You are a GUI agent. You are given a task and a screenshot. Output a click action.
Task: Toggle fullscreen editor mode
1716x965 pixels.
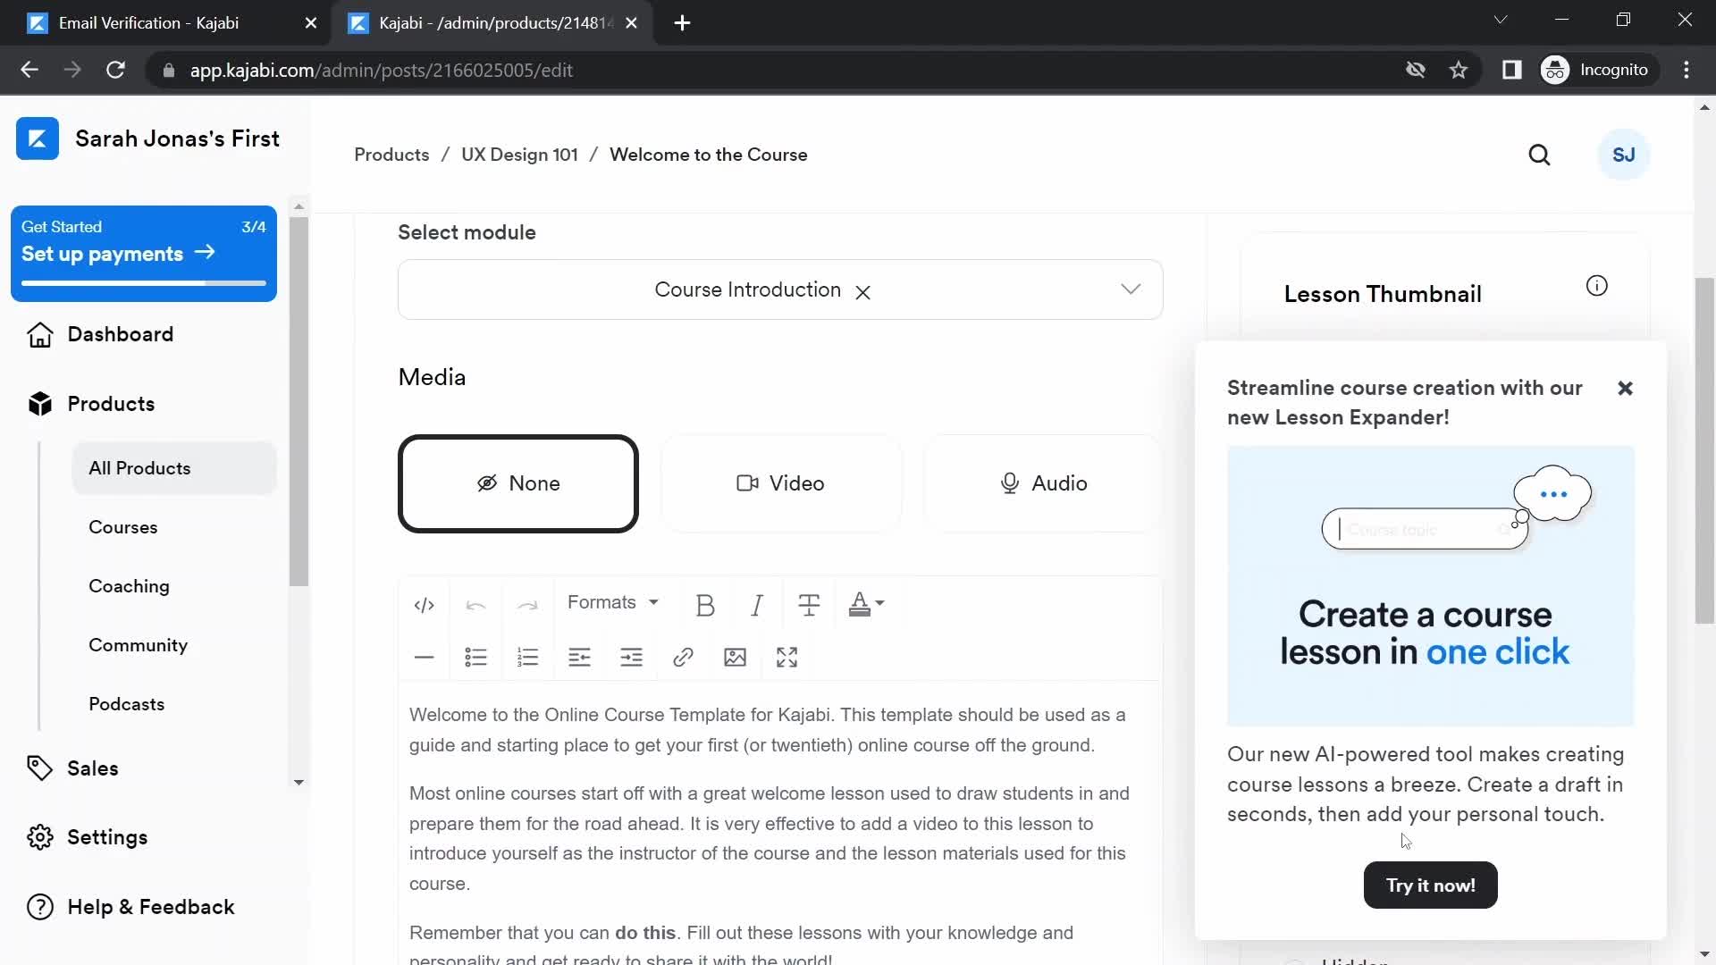(786, 658)
